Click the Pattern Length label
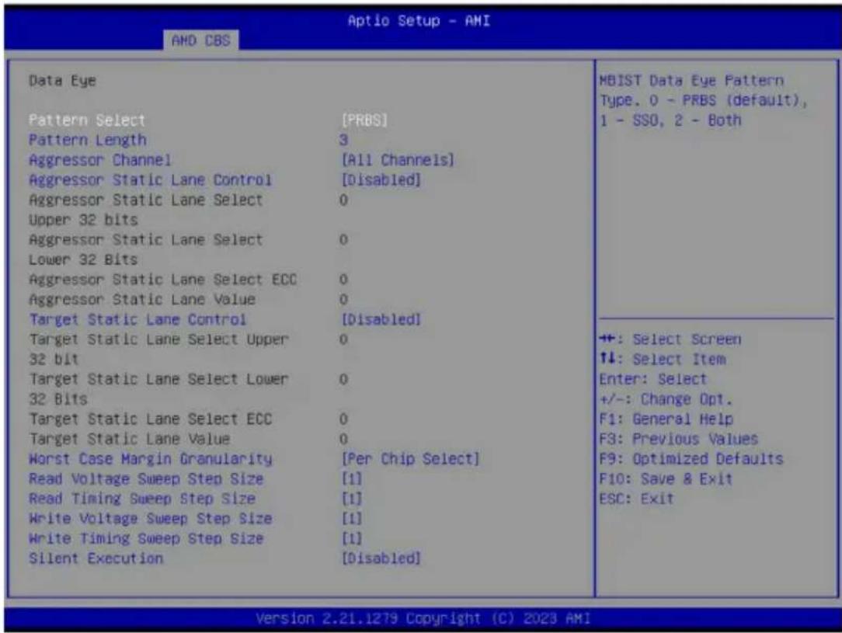The image size is (842, 633). coord(88,140)
